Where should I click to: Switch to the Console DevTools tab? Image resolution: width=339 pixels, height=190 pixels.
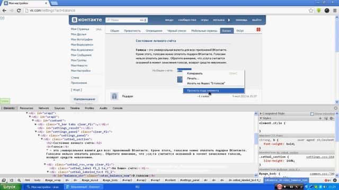coord(118,108)
